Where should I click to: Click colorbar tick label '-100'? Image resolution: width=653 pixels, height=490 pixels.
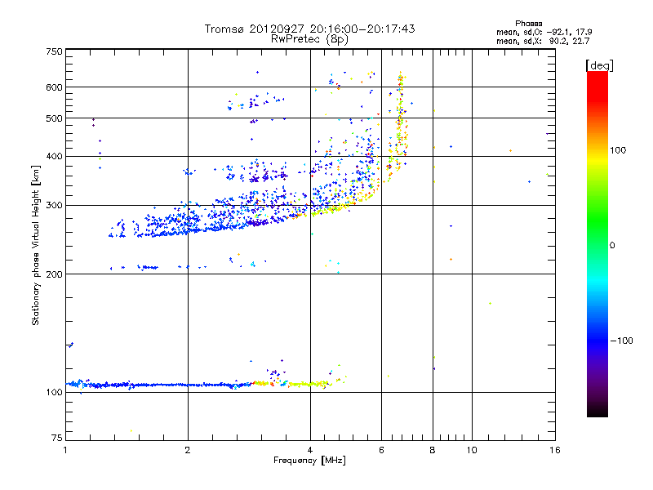coord(621,341)
